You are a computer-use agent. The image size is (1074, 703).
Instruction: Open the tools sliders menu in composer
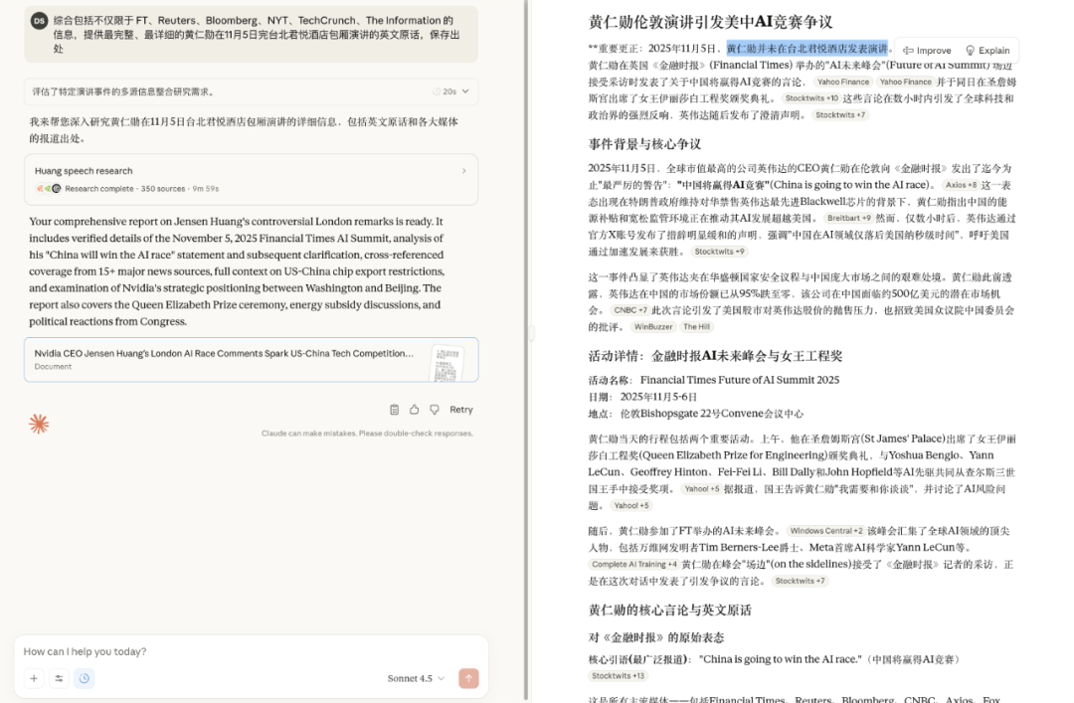[59, 678]
